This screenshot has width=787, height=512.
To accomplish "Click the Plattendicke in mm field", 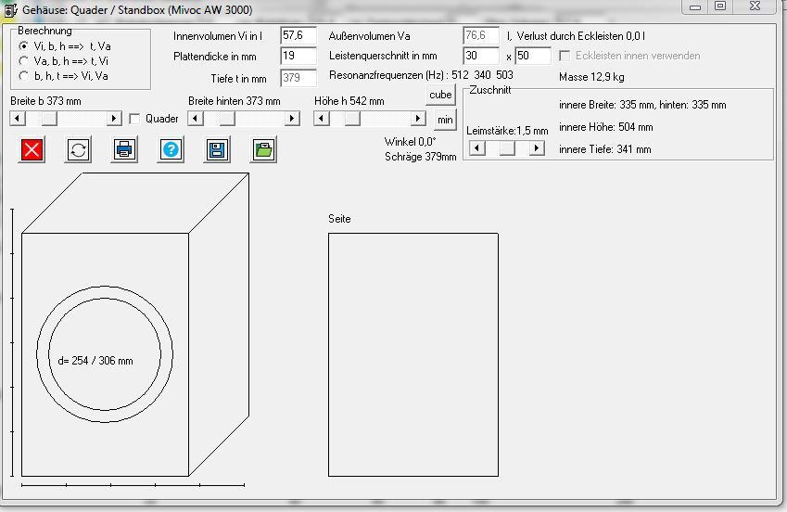I will pyautogui.click(x=298, y=56).
